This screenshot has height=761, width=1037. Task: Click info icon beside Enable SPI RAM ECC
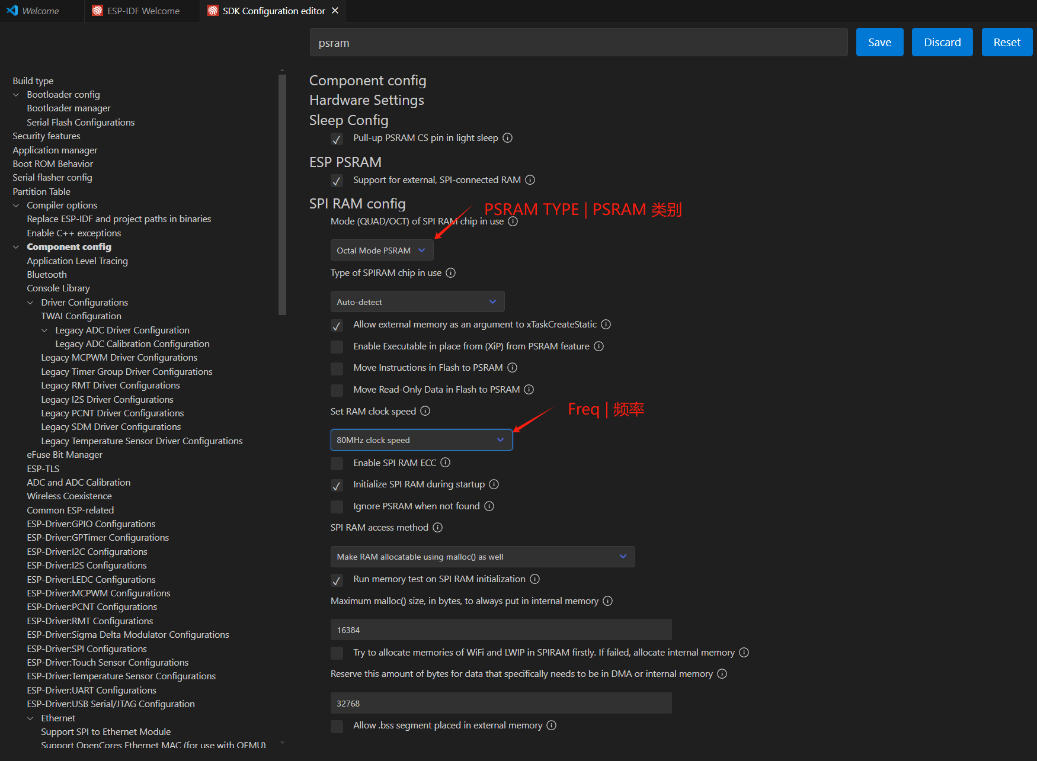coord(445,463)
